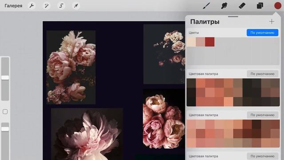Activate the Selection S-shaped tool
This screenshot has height=160, width=284.
(x=61, y=6)
